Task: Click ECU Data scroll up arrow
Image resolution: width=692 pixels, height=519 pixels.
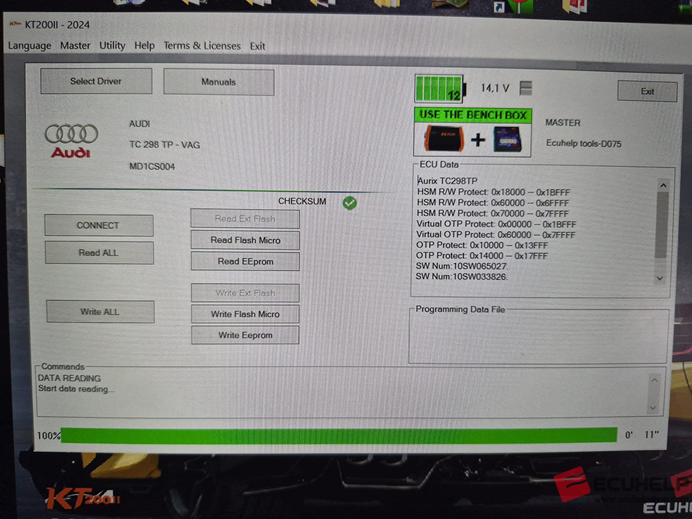Action: (x=663, y=185)
